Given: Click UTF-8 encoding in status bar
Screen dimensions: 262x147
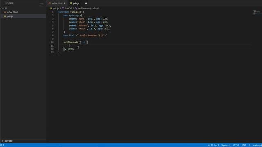Looking at the screenshot, I should 236,145.
